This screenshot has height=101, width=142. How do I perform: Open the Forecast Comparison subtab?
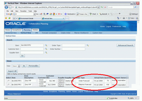49,33
